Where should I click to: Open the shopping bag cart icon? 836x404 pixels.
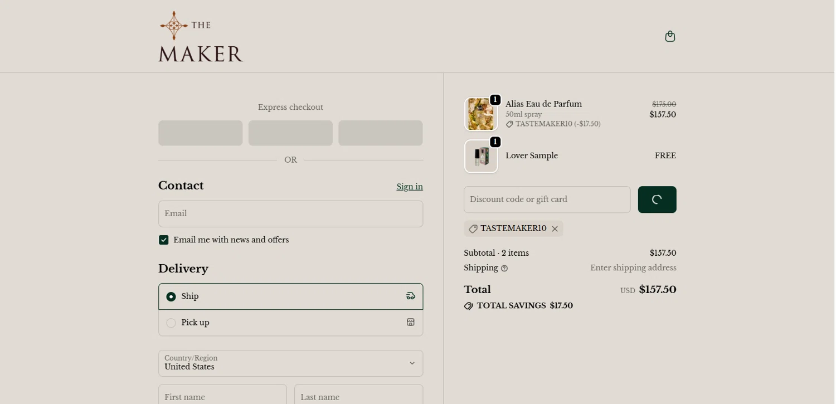(670, 36)
